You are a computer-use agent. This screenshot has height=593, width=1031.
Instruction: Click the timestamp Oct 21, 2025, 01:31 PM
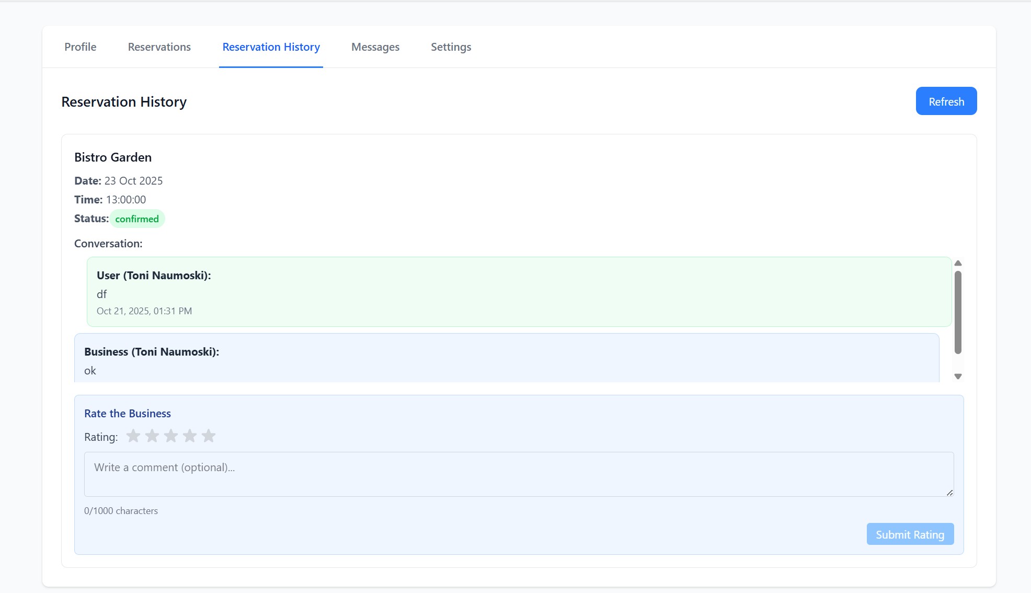pyautogui.click(x=144, y=311)
